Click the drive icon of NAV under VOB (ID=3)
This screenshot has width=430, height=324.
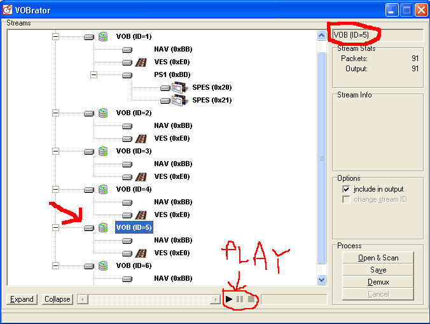click(x=127, y=164)
